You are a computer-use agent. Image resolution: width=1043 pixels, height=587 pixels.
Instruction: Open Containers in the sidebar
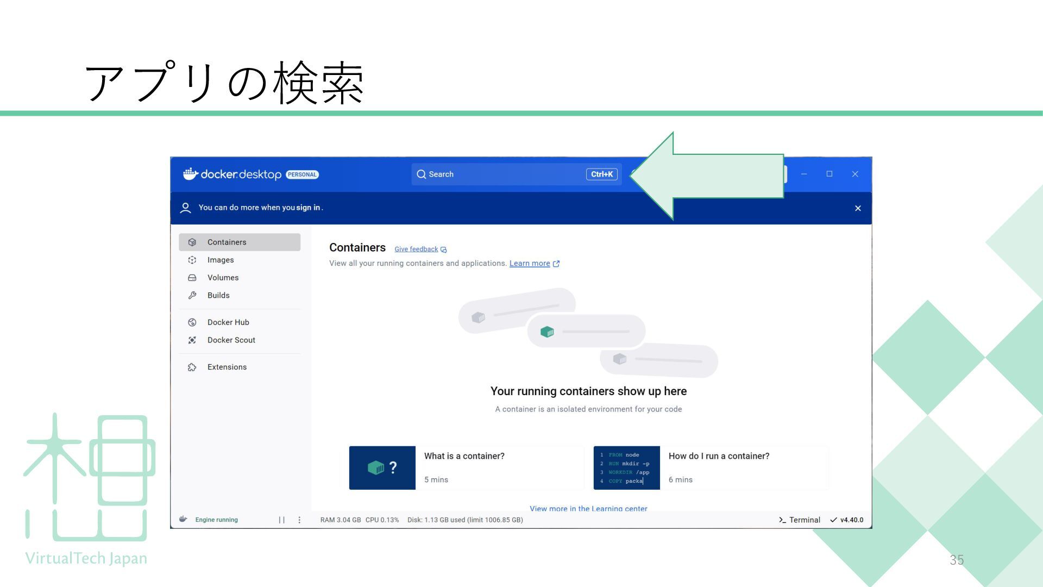pyautogui.click(x=227, y=242)
